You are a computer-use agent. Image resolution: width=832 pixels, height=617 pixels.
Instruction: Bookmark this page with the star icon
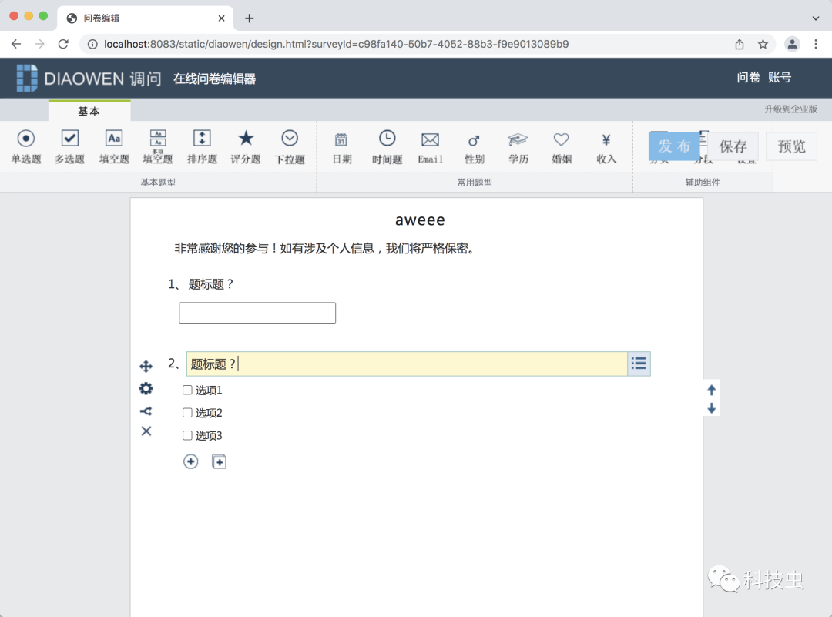pyautogui.click(x=763, y=44)
